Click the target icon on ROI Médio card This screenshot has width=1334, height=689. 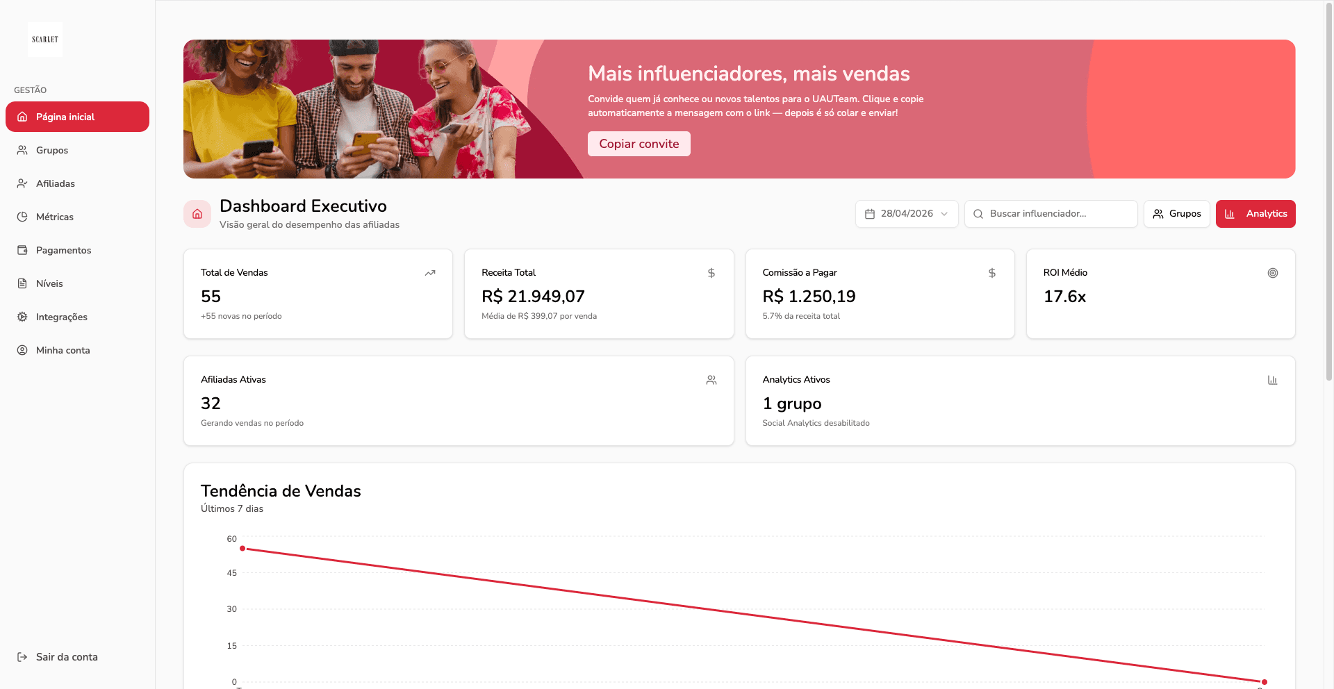(1272, 273)
